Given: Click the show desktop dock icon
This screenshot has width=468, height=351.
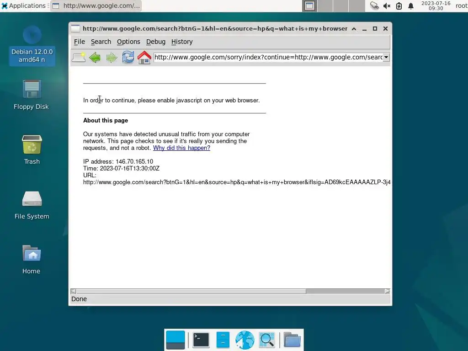Looking at the screenshot, I should 175,340.
